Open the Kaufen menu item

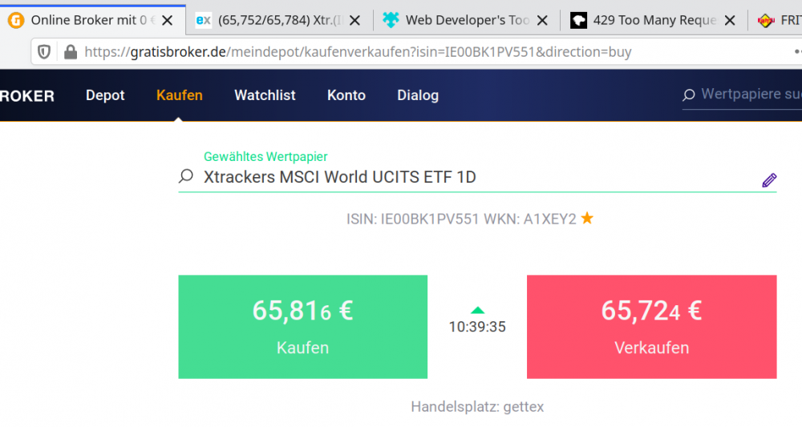(180, 95)
